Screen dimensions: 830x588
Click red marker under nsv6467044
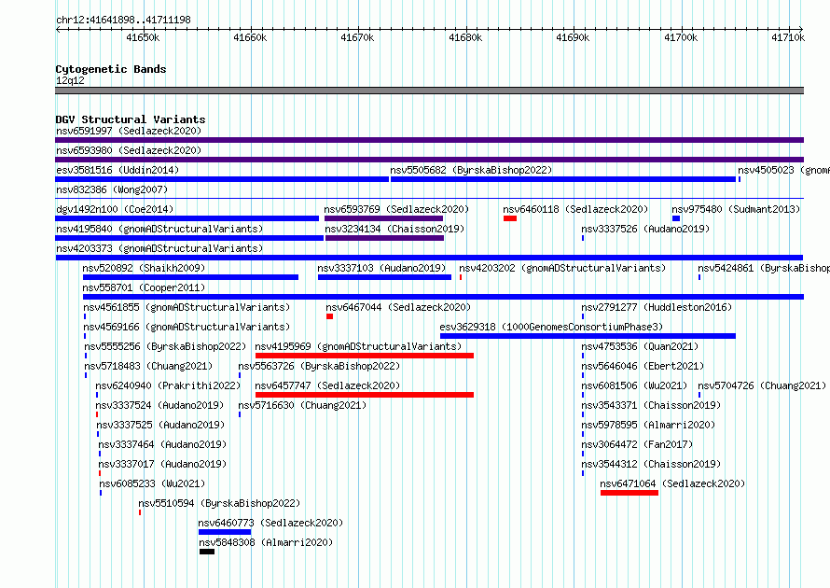tap(330, 316)
